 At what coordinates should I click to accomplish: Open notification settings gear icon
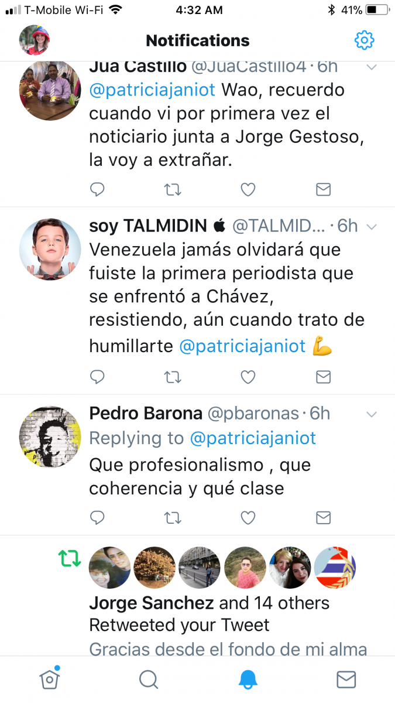[364, 40]
